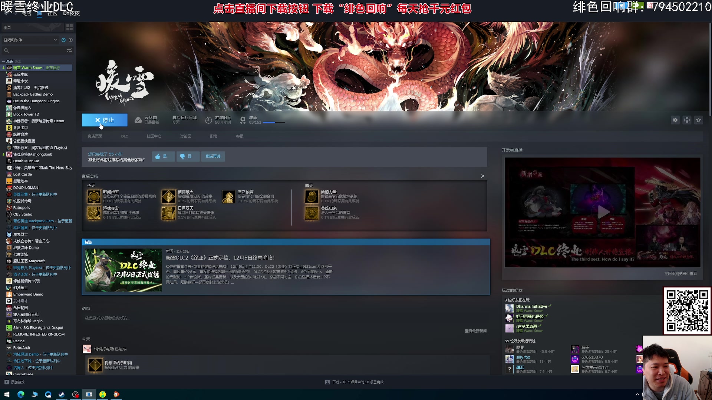Open the downloads status bar item
The image size is (712, 400).
[x=355, y=382]
